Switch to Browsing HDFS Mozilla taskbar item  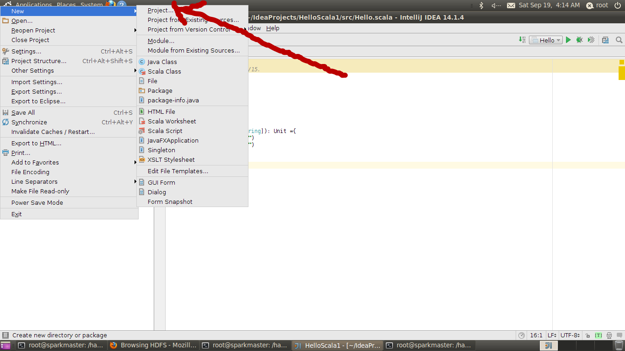[153, 345]
